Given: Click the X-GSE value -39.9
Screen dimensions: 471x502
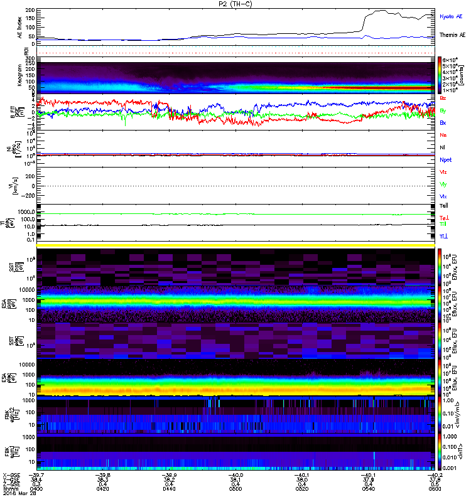Looking at the screenshot, I should [x=169, y=475].
